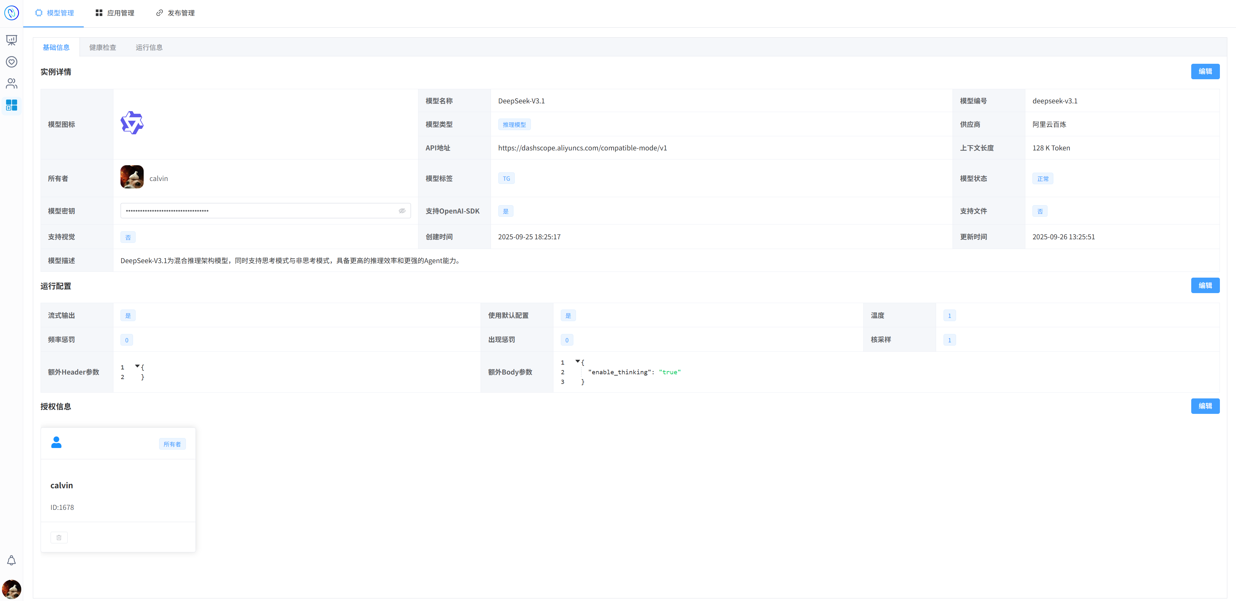Click the presentation board sidebar icon
The image size is (1236, 601).
(x=12, y=40)
